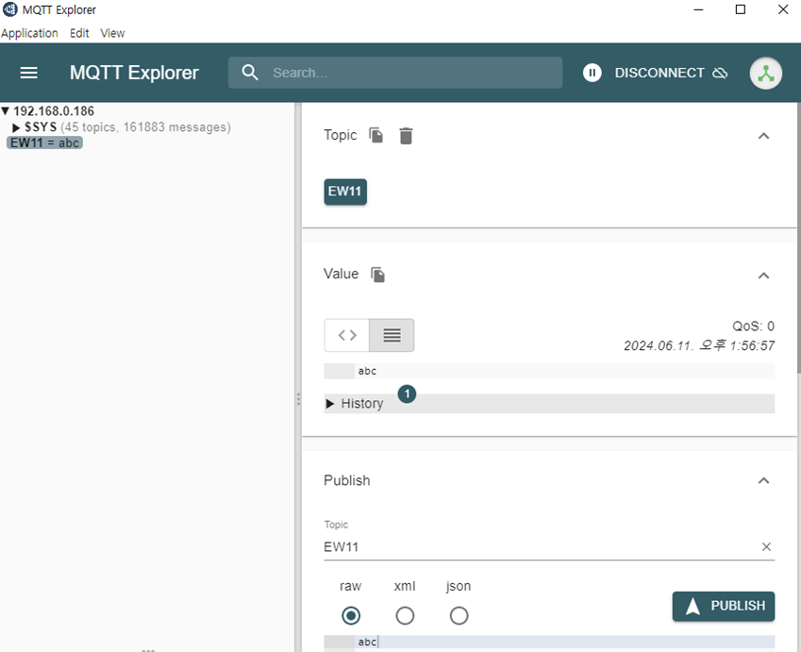Close the MQTT Explorer window
Screen dimensions: 801x652
[x=783, y=9]
